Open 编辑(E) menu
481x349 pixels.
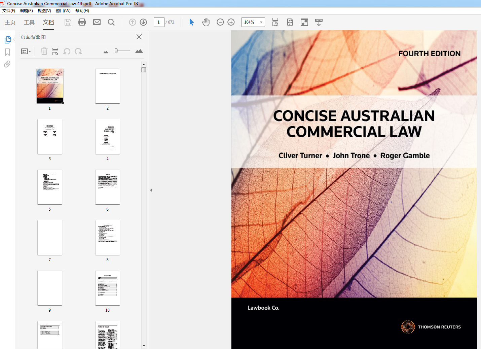26,11
